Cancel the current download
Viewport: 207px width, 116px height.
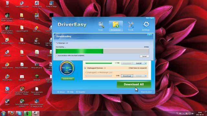[x=144, y=56]
